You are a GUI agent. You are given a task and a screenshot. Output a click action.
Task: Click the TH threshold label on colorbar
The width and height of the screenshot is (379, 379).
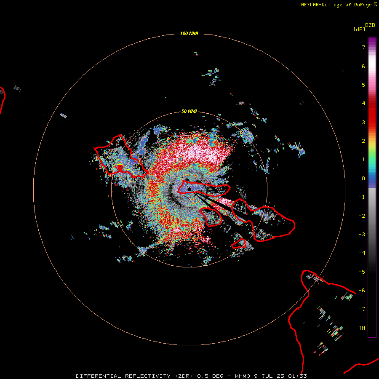(x=362, y=328)
